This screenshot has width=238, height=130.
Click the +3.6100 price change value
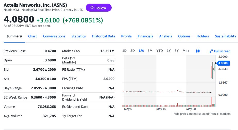48,20
